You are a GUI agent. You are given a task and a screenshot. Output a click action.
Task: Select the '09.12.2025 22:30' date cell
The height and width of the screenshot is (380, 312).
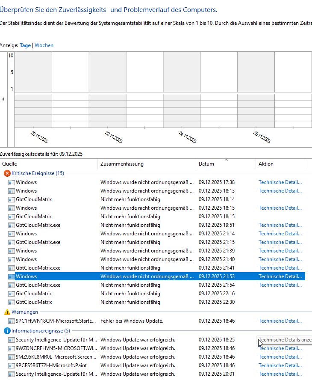(217, 302)
